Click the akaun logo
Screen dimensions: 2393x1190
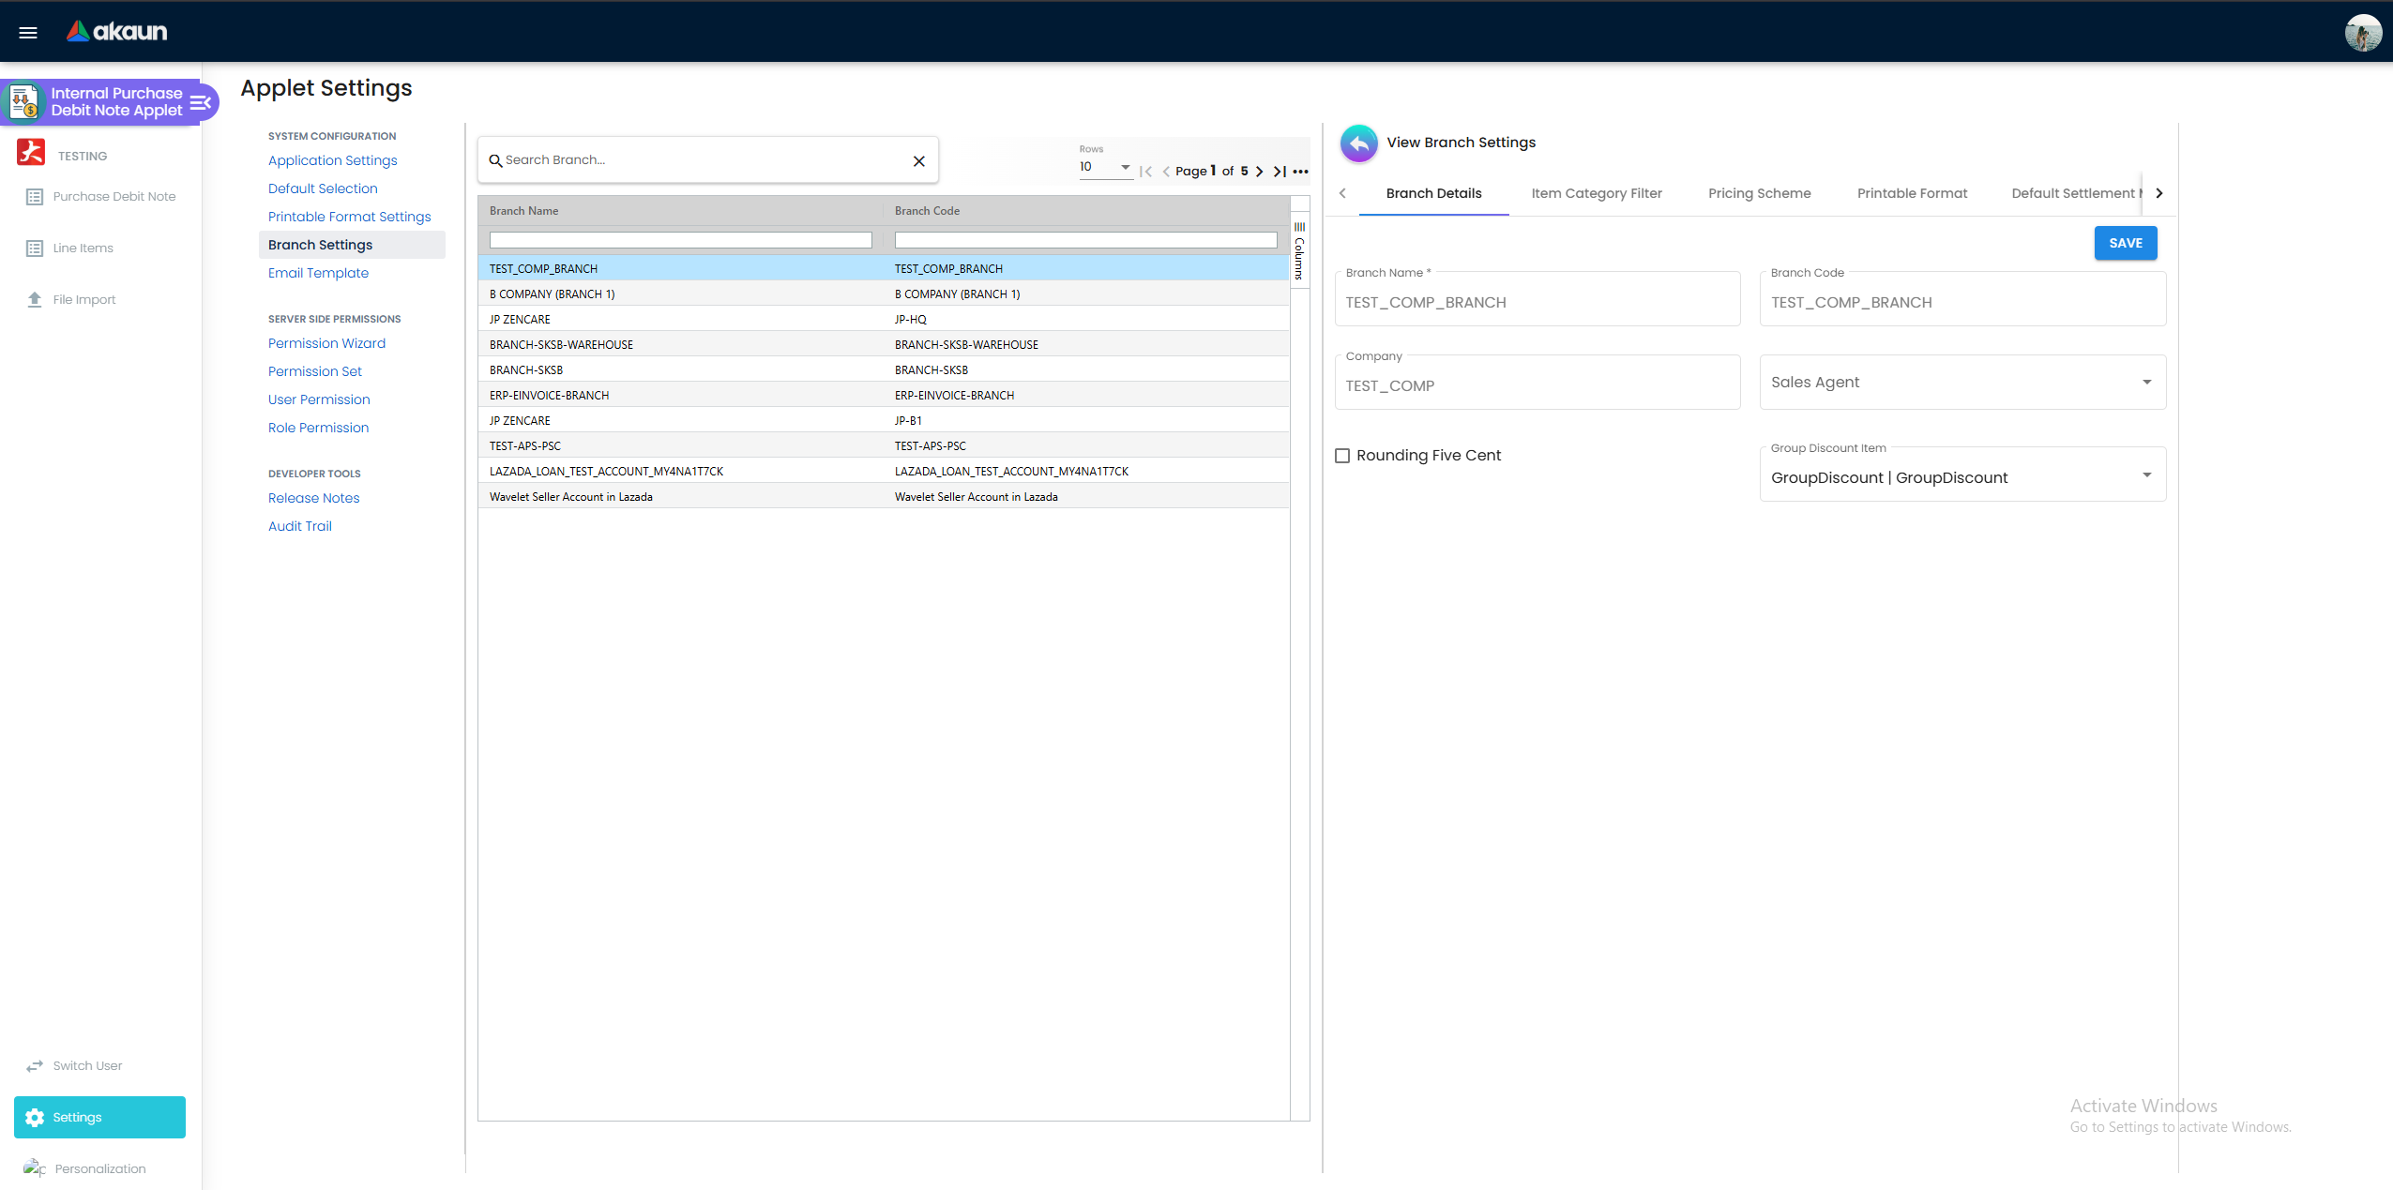coord(116,31)
